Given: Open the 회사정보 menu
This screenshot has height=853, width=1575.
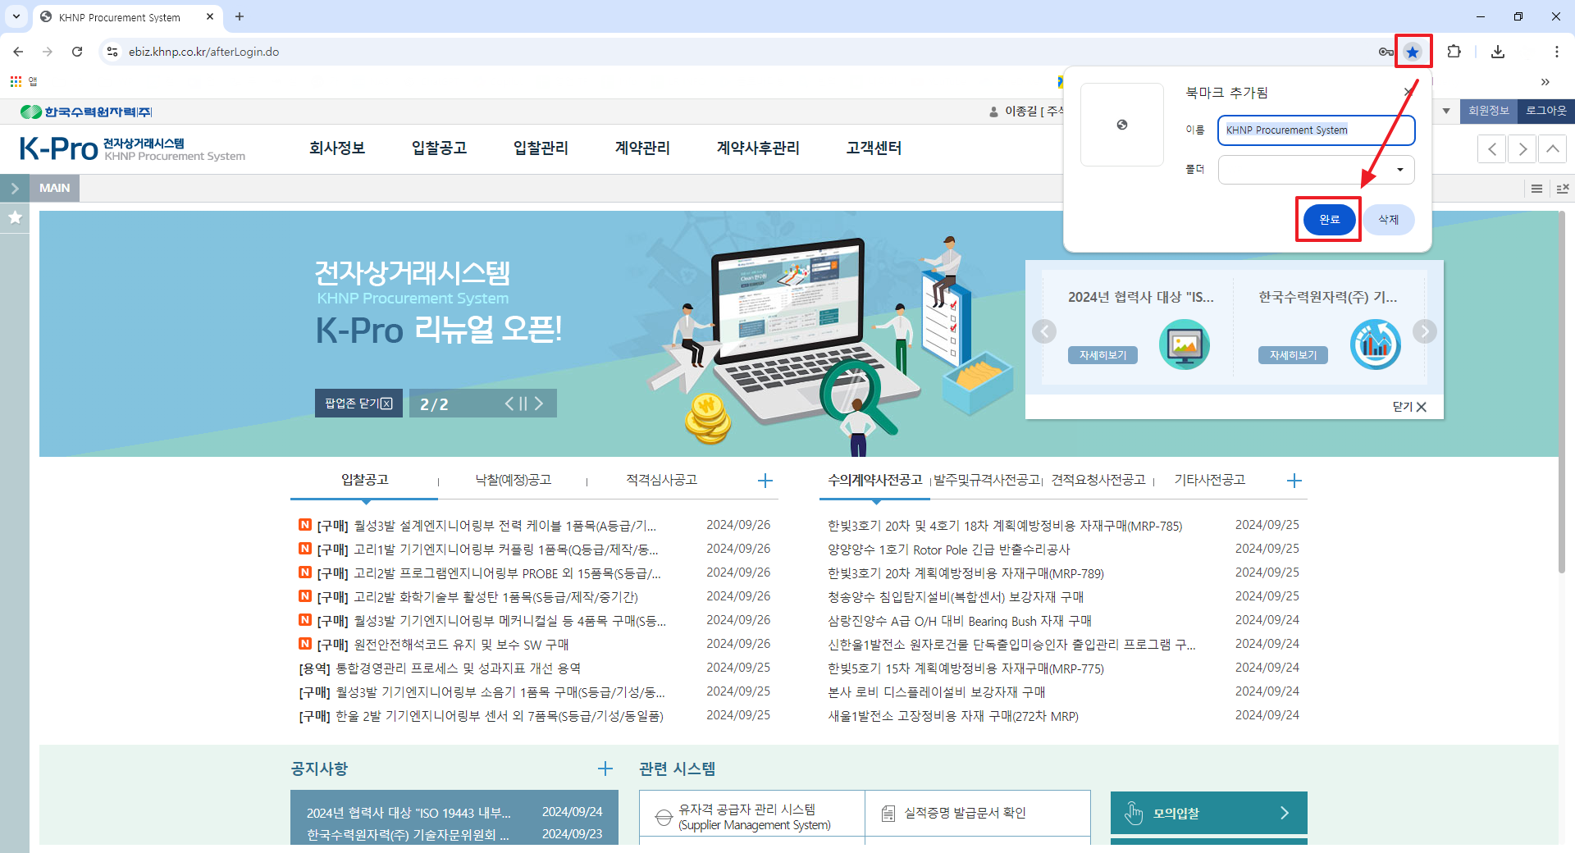Looking at the screenshot, I should [x=337, y=148].
